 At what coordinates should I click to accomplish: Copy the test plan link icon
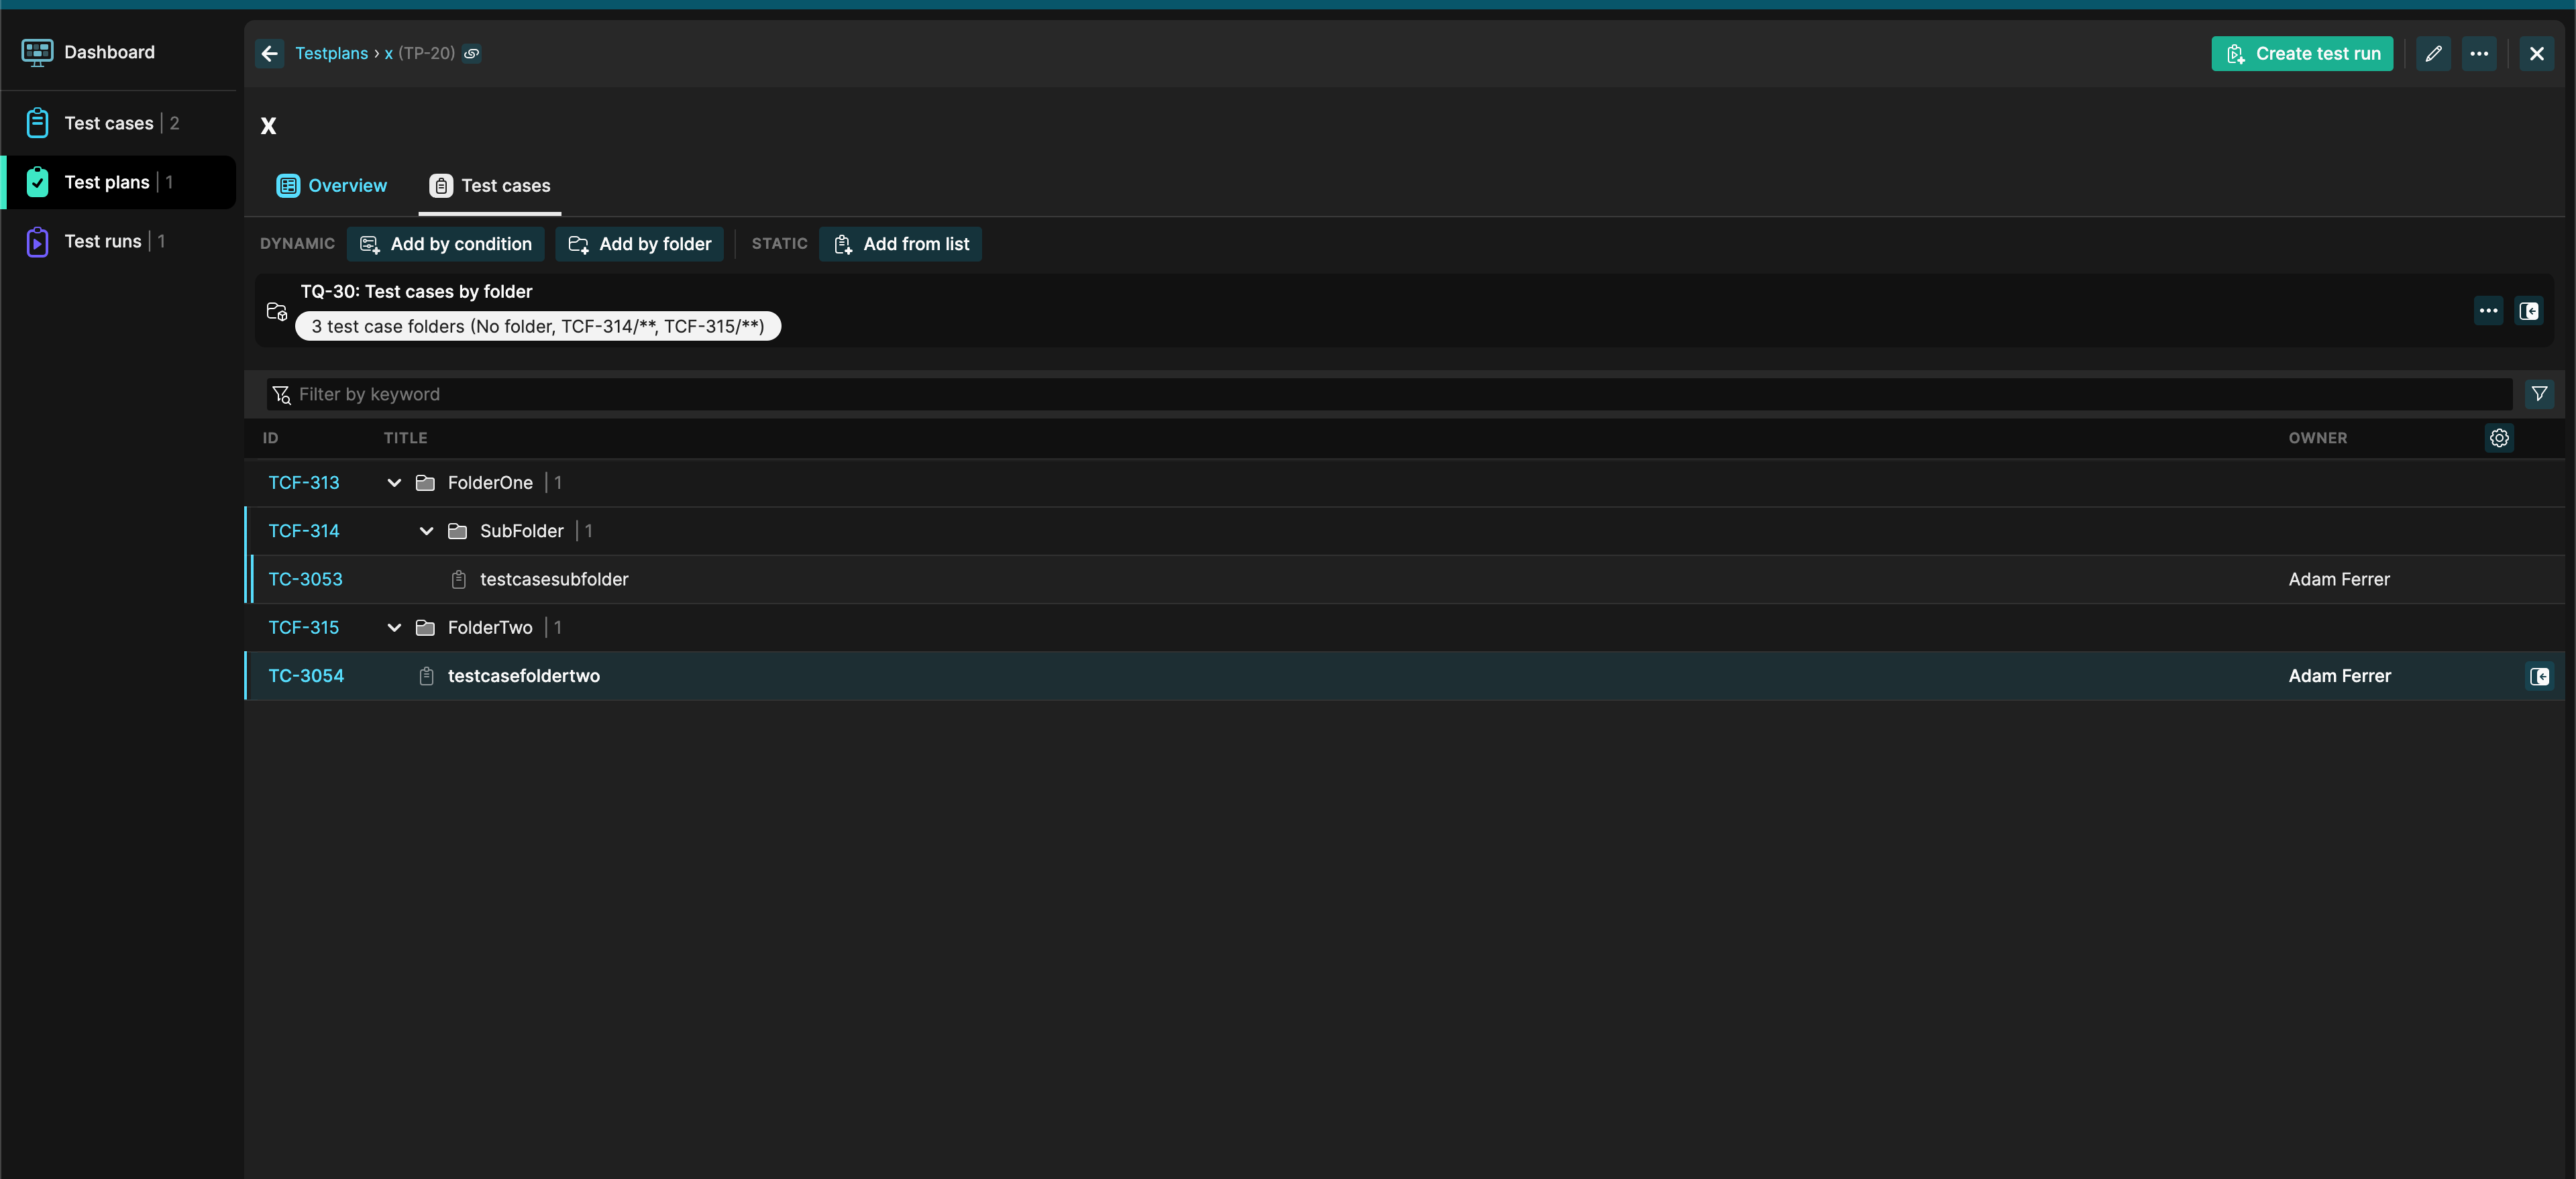472,53
